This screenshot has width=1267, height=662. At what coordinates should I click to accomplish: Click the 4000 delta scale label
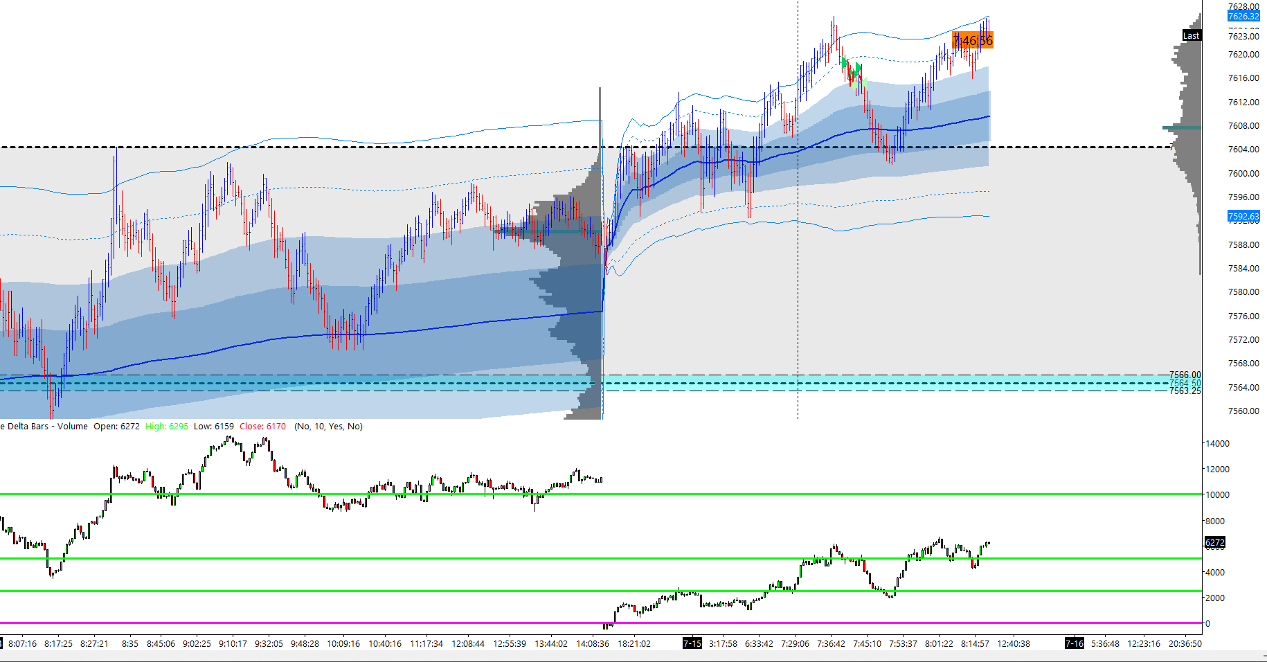pos(1215,573)
